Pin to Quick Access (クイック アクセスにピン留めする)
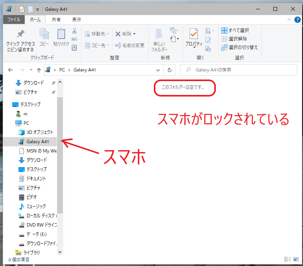The width and height of the screenshot is (303, 266). (21, 41)
